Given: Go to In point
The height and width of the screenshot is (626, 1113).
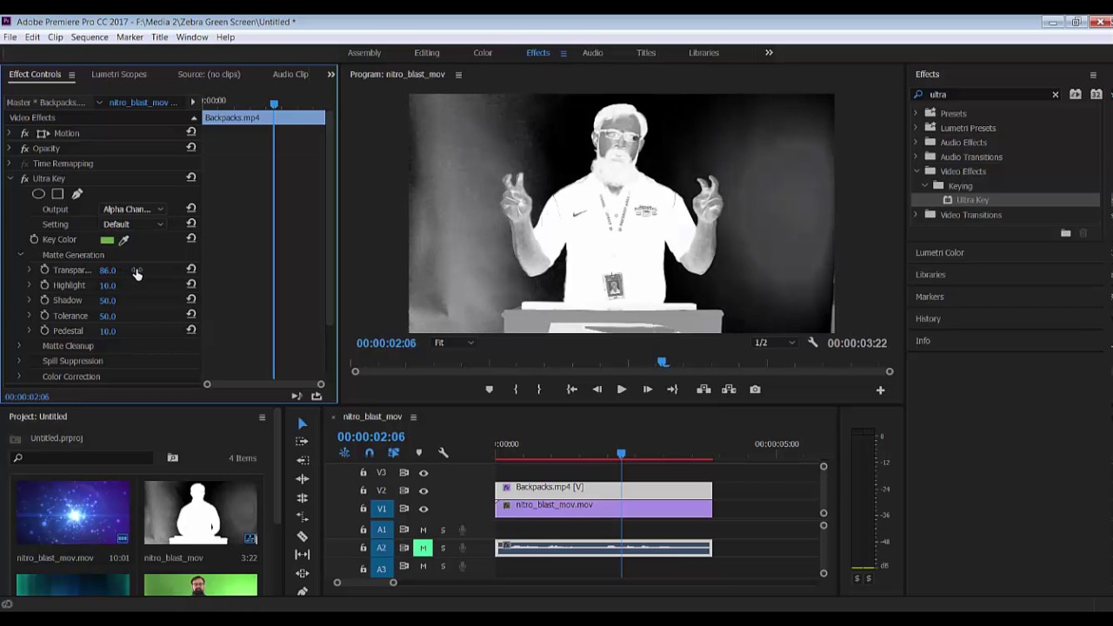Looking at the screenshot, I should tap(571, 390).
